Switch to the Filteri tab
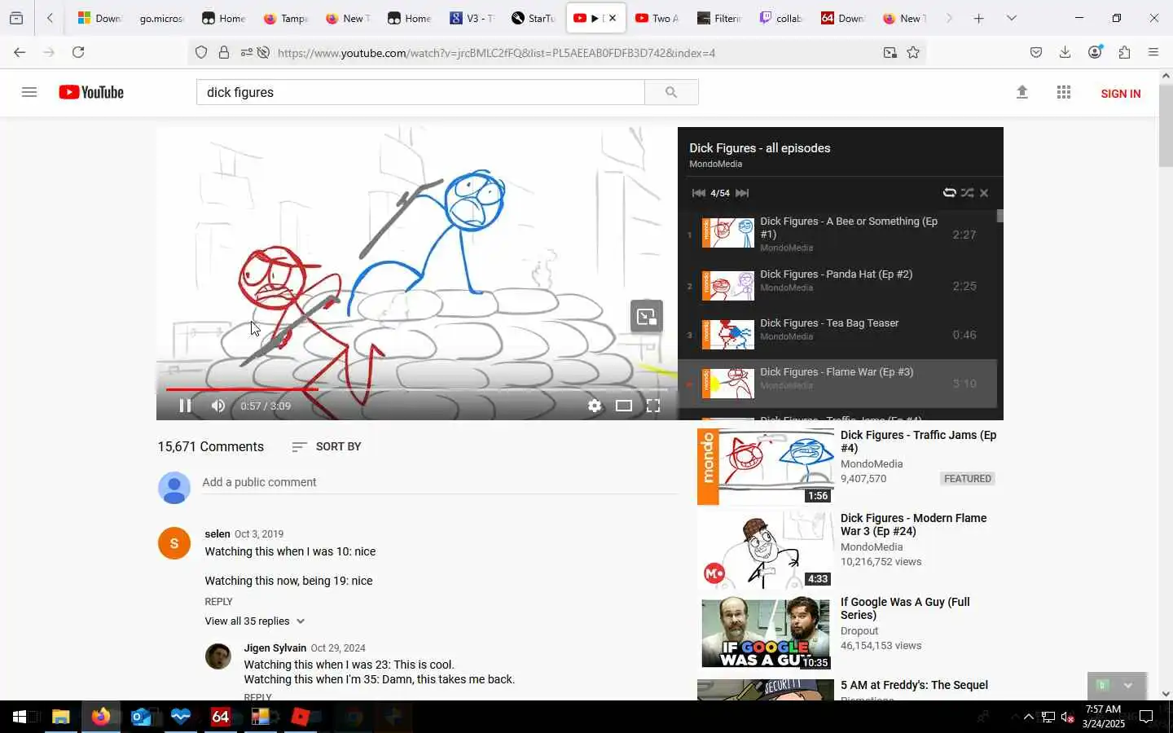 pyautogui.click(x=719, y=18)
